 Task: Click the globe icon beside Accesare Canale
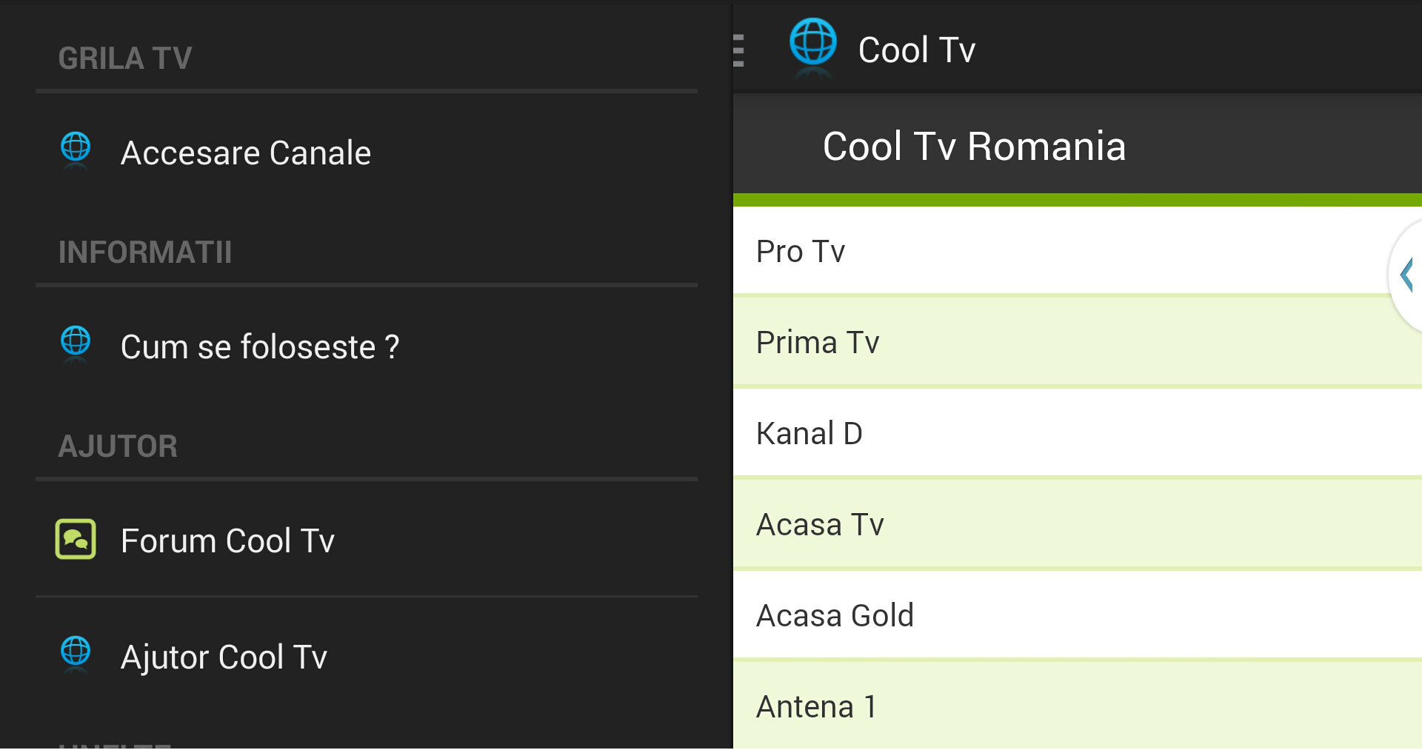pyautogui.click(x=76, y=150)
